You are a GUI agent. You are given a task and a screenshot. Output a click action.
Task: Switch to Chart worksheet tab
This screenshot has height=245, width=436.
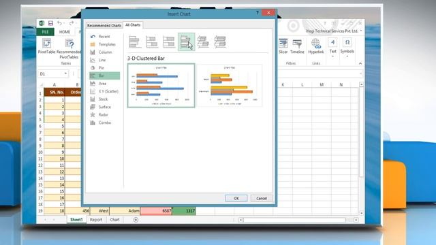114,220
